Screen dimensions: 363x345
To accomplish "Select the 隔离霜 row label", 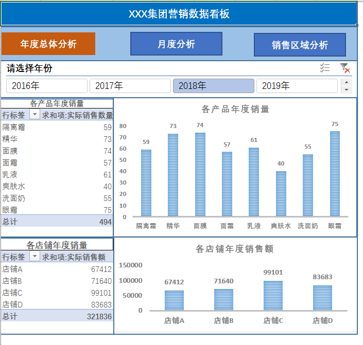I will pyautogui.click(x=14, y=127).
